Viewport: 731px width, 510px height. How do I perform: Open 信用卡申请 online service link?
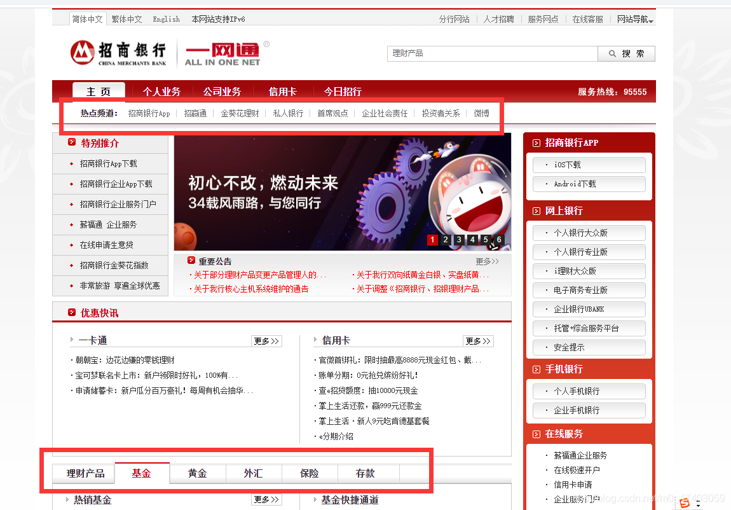[x=573, y=485]
